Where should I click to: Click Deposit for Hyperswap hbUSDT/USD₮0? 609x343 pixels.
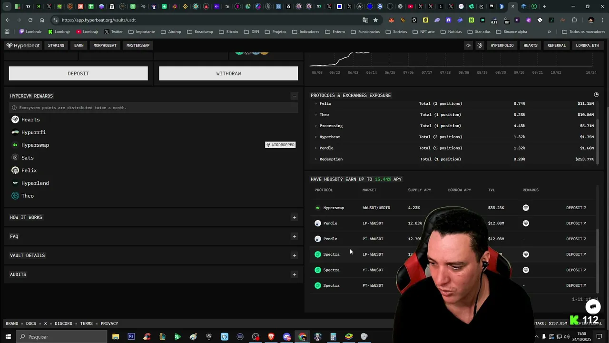pyautogui.click(x=576, y=208)
